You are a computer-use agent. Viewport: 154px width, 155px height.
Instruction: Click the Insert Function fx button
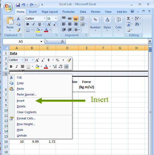click(62, 41)
